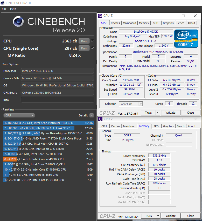
Task: Click Validate in lower CPU-Z window
Action: [x=171, y=216]
